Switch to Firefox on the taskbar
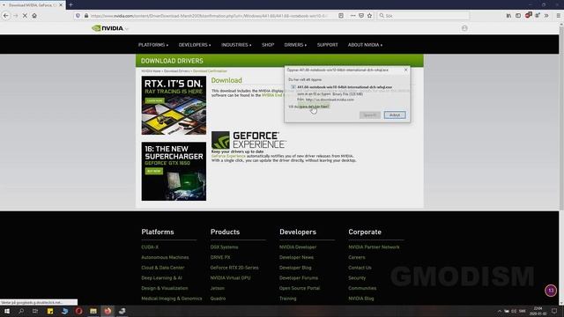Screen dimensions: 564x317 [108, 311]
